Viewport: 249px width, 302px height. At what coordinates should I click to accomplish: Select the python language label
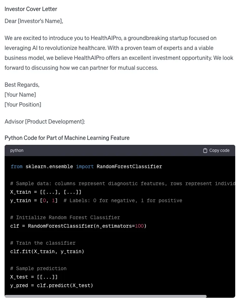click(x=17, y=150)
